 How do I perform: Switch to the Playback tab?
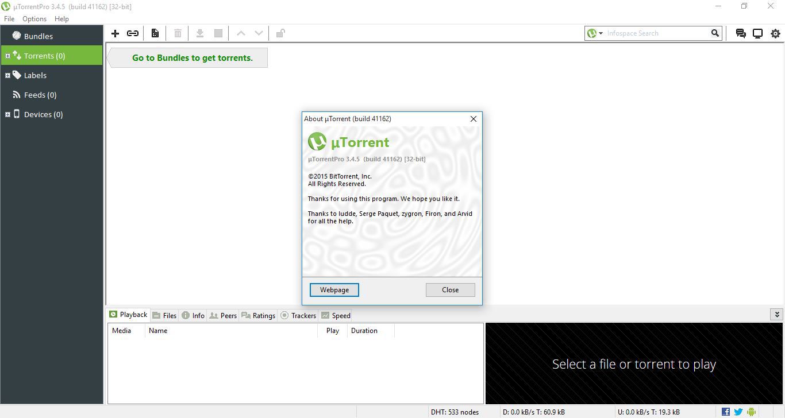coord(128,315)
